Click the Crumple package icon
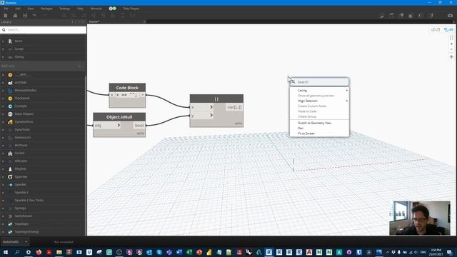This screenshot has height=257, width=457. click(x=10, y=106)
